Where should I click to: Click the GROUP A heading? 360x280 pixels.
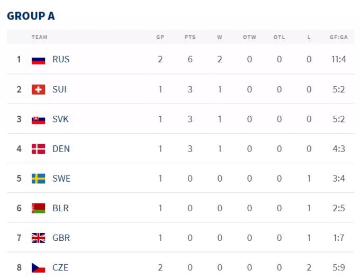pos(31,16)
